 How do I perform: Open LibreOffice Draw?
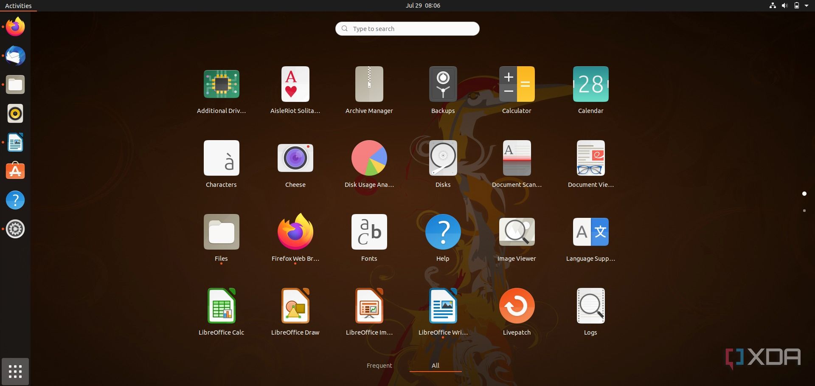point(295,306)
